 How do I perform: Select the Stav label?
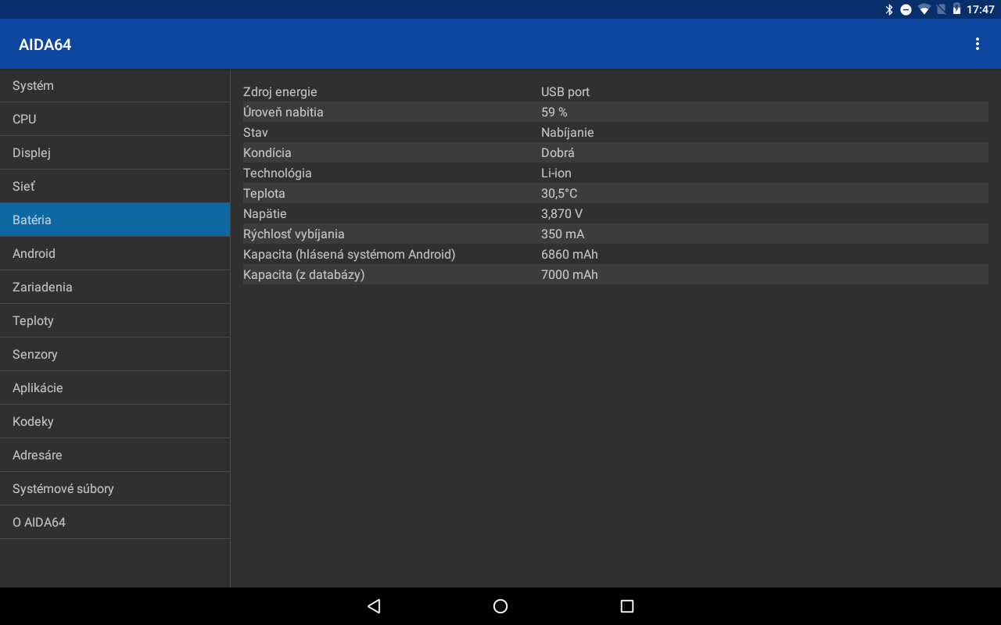(256, 132)
